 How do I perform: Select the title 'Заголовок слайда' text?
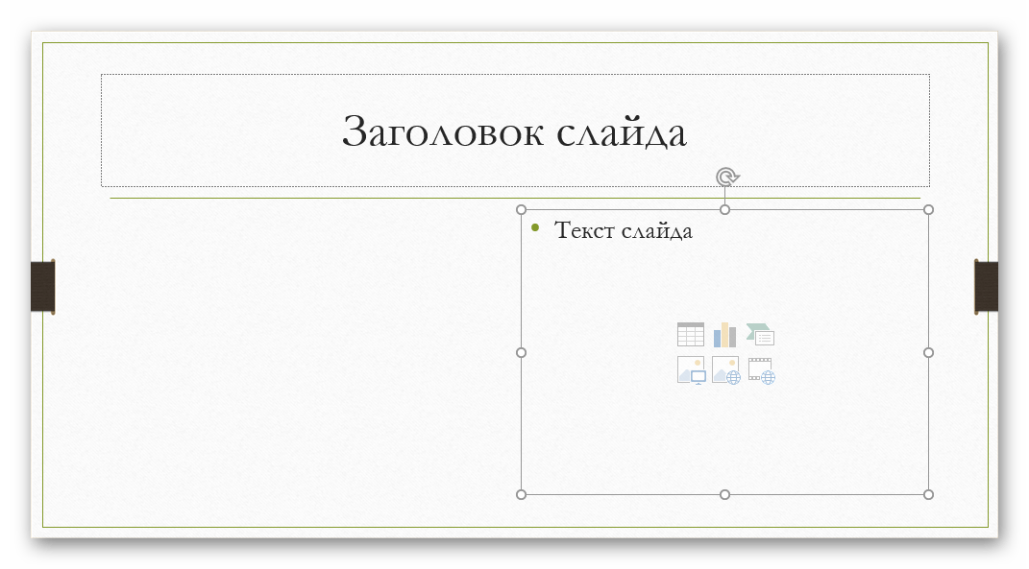pyautogui.click(x=514, y=131)
